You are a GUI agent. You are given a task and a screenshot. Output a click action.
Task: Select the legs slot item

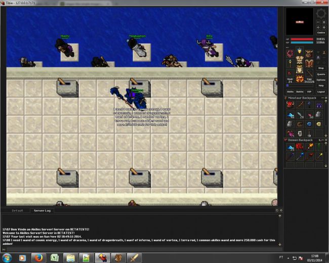click(300, 70)
